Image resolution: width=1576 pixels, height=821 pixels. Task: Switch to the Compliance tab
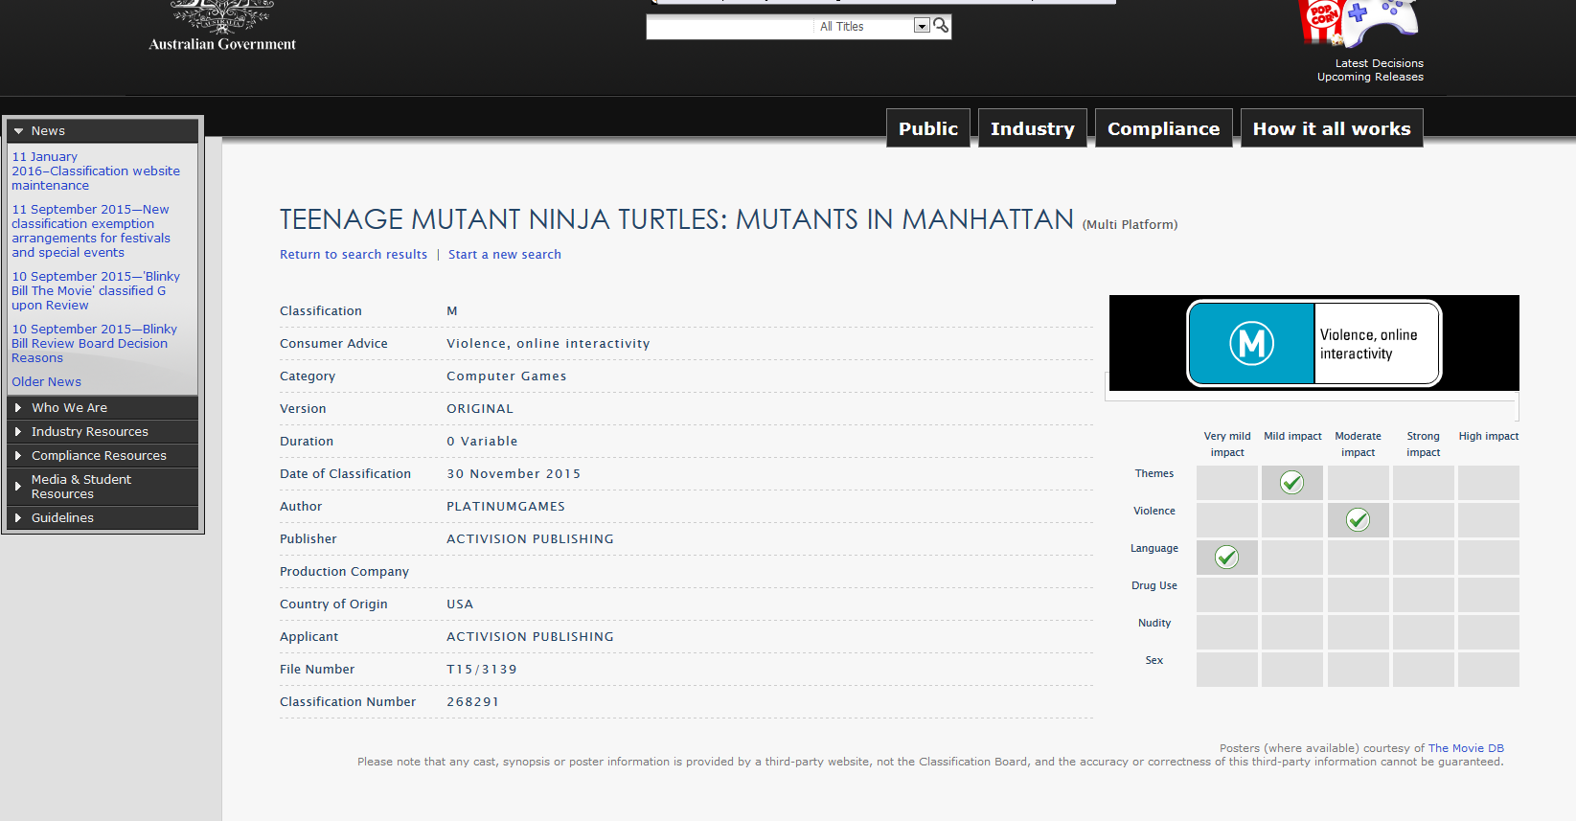(1163, 128)
